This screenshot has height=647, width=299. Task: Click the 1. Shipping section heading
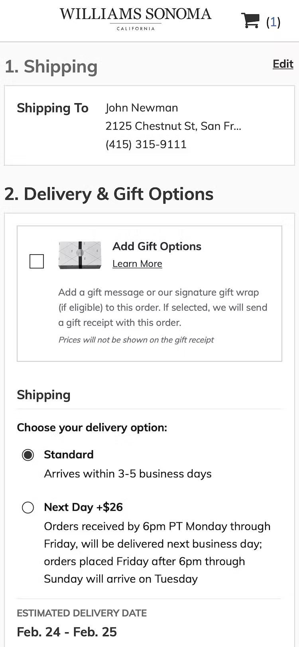[51, 67]
